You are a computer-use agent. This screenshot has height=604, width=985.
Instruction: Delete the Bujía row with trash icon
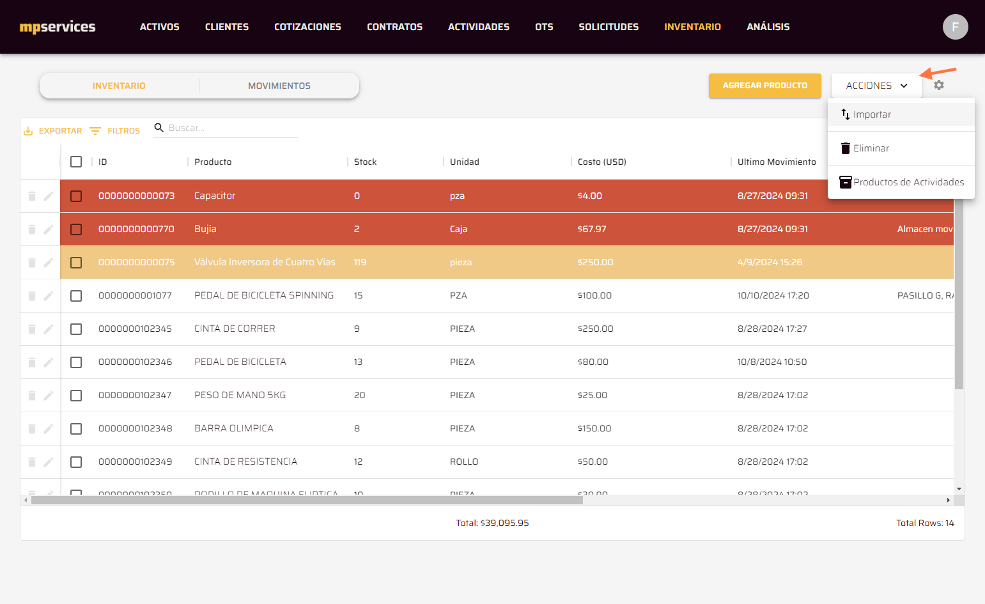[32, 229]
